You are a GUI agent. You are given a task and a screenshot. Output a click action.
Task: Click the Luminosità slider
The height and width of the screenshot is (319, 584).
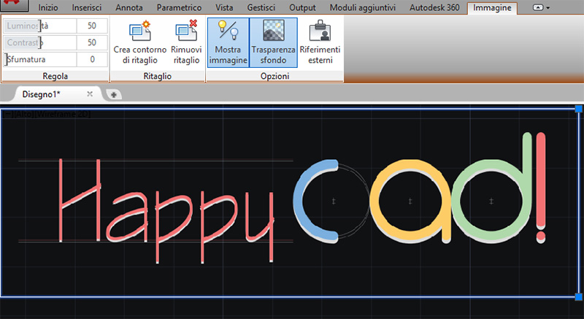tap(40, 26)
